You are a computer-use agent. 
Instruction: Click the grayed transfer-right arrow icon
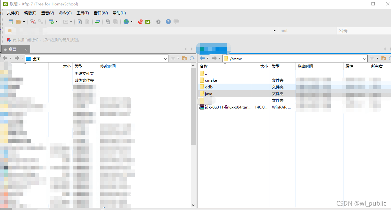coord(87,22)
